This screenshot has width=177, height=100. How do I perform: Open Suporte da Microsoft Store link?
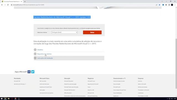point(46,87)
